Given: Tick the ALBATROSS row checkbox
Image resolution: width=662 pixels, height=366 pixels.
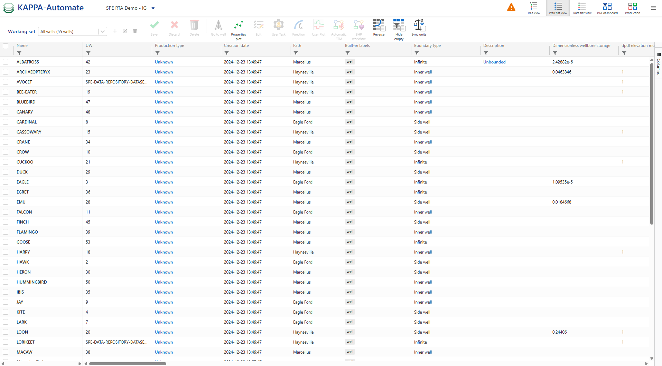Looking at the screenshot, I should tap(6, 62).
